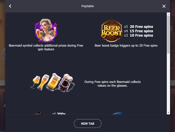Click the partially visible x5 200x payout
The height and width of the screenshot is (132, 175).
pyautogui.click(x=59, y=113)
